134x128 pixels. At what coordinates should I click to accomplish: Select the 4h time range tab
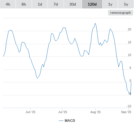tap(8, 4)
